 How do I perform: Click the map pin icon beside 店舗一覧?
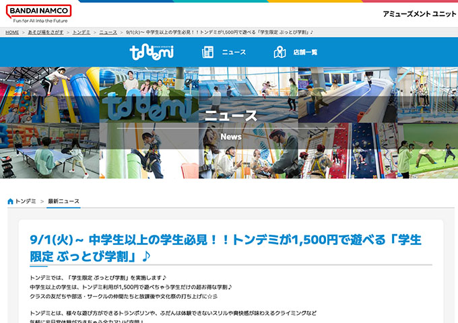coord(280,52)
